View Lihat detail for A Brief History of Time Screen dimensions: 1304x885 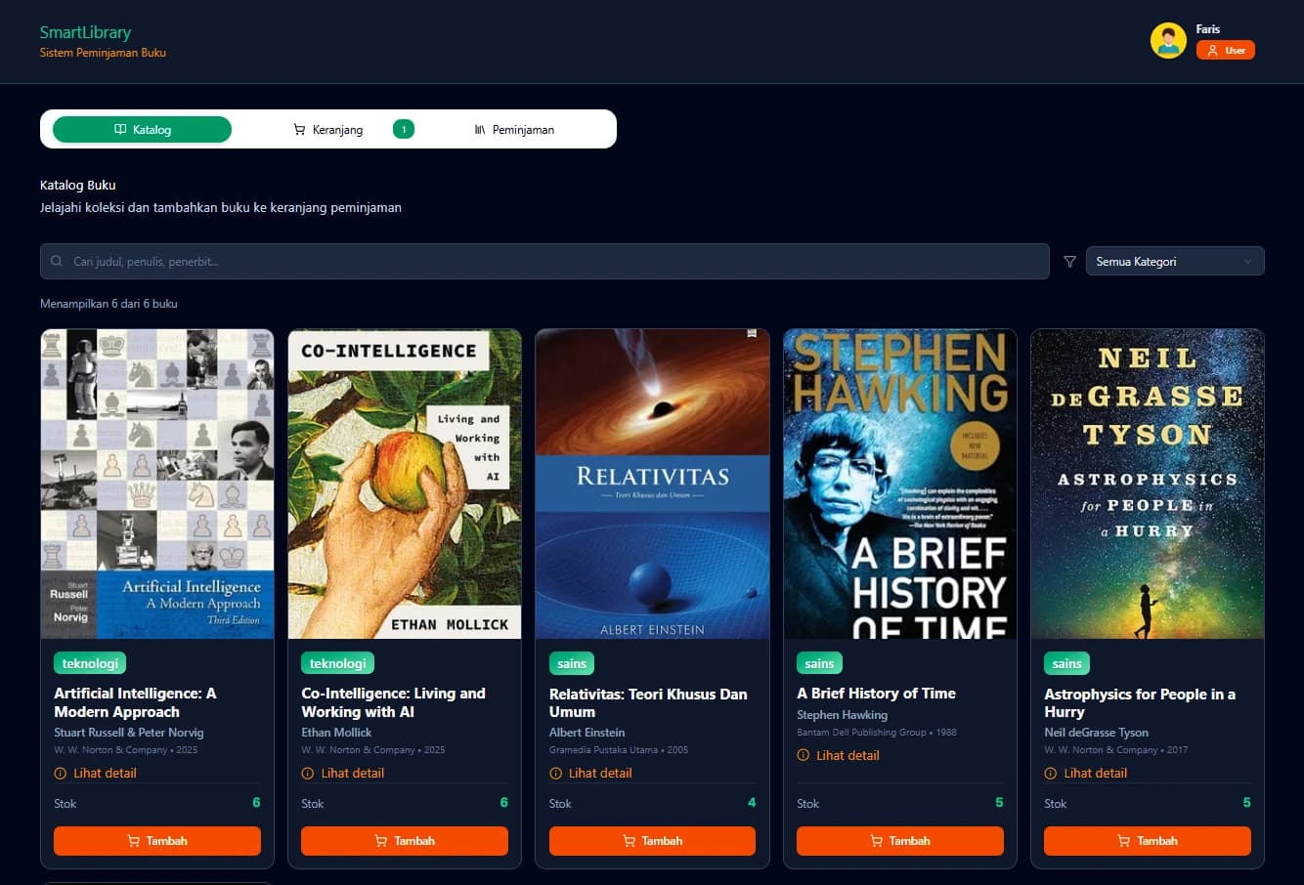838,755
